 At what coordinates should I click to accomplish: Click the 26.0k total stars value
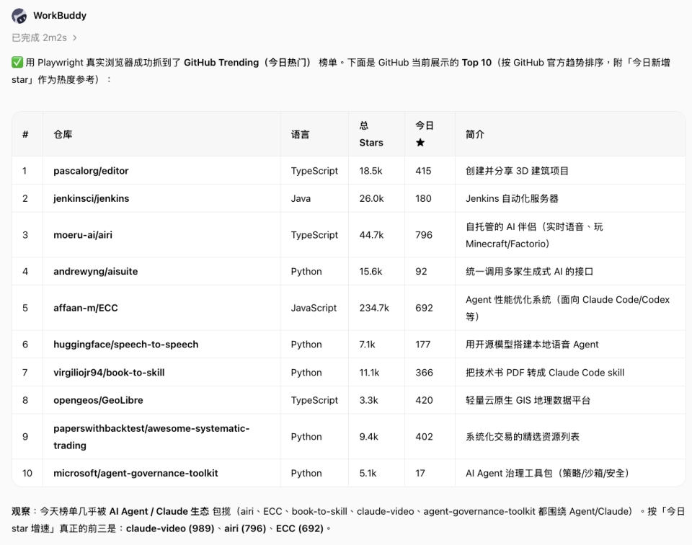click(x=372, y=198)
